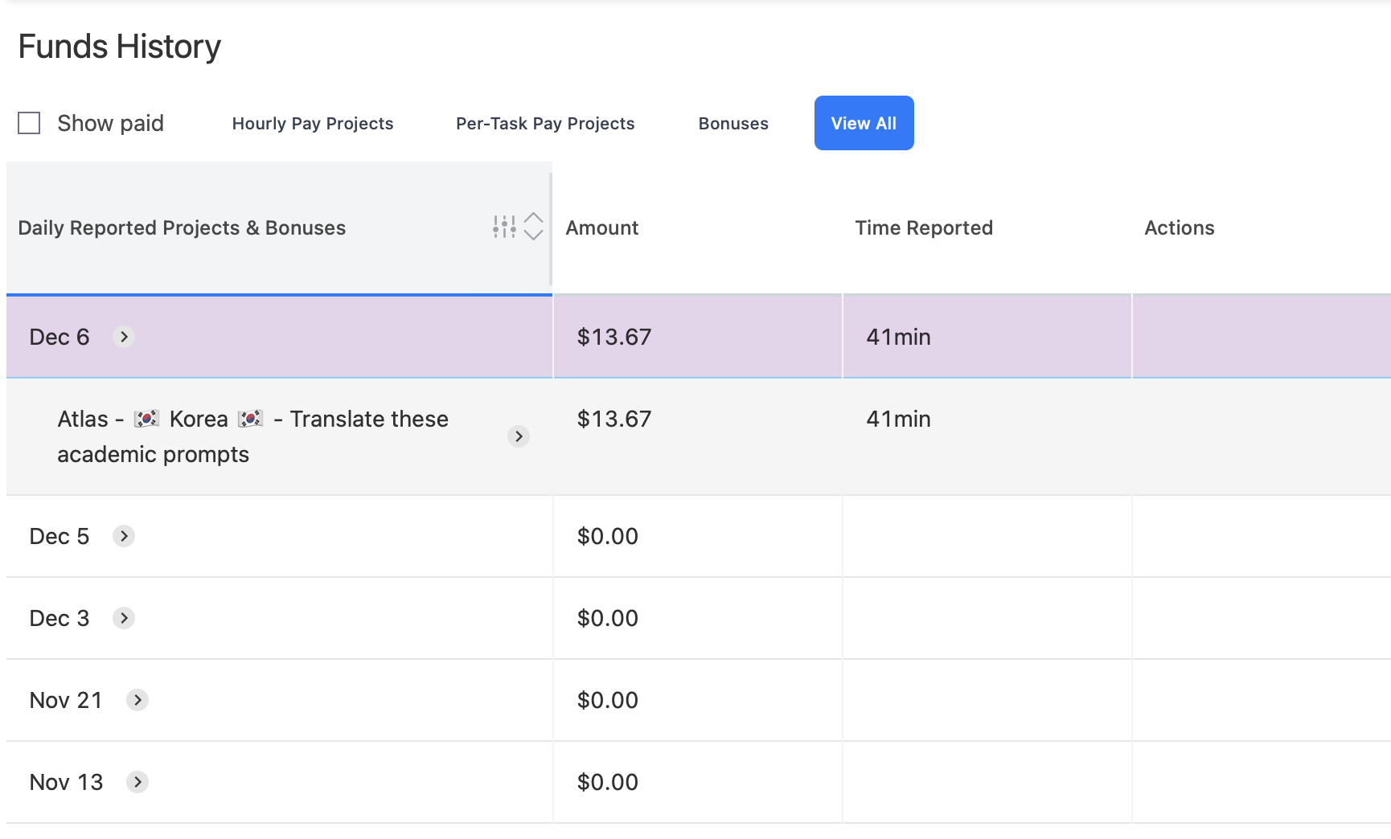The image size is (1391, 839).
Task: Enable the Show paid checkbox
Action: [x=30, y=123]
